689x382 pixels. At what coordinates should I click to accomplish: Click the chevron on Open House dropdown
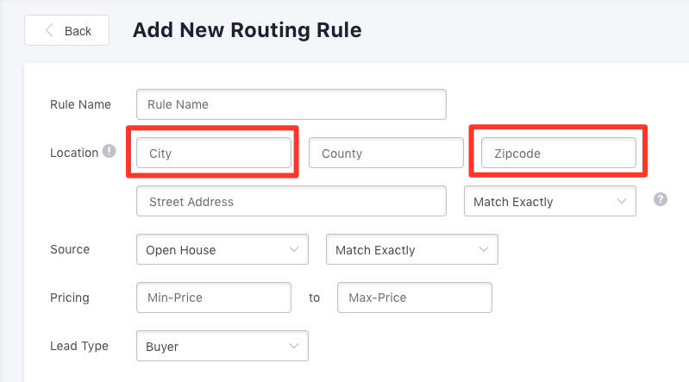tap(294, 249)
